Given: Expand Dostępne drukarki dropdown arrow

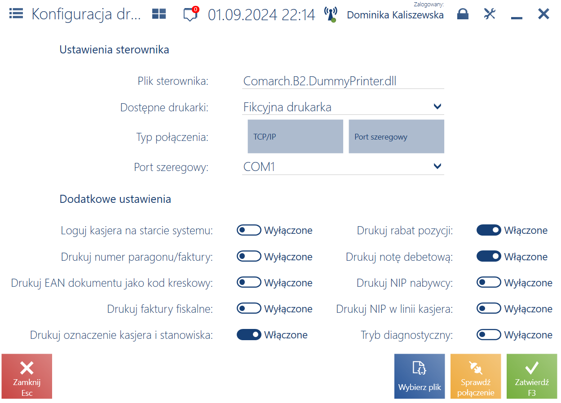Looking at the screenshot, I should tap(437, 107).
